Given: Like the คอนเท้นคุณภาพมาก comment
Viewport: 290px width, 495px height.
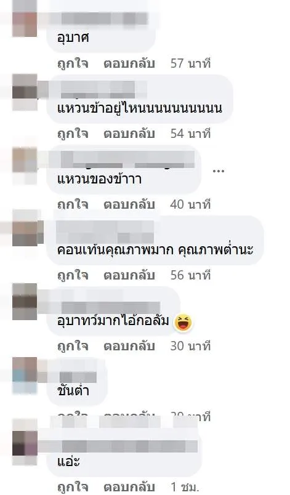Looking at the screenshot, I should pos(73,276).
